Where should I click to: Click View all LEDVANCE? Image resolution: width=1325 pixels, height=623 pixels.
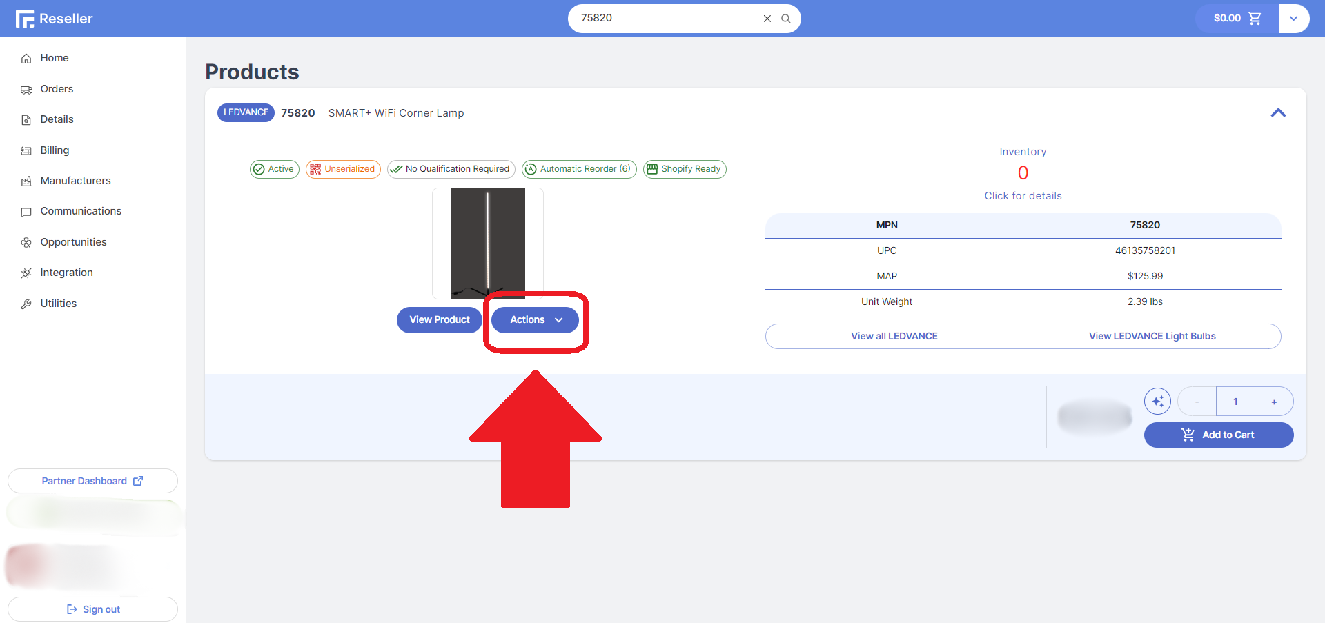click(894, 337)
